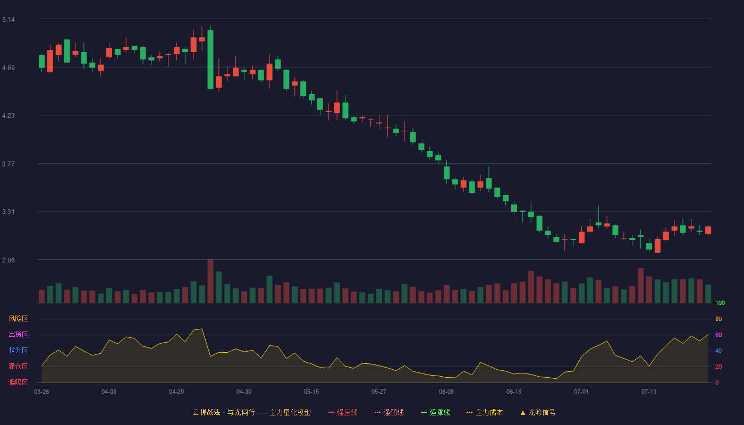Click the 05-27 date label
This screenshot has height=425, width=744.
coord(379,392)
